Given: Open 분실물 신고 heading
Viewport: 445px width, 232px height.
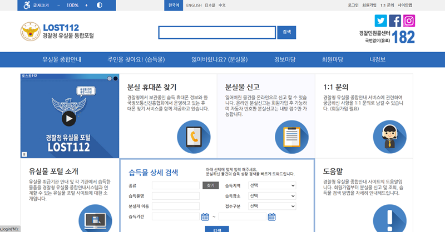Looking at the screenshot, I should [x=243, y=87].
